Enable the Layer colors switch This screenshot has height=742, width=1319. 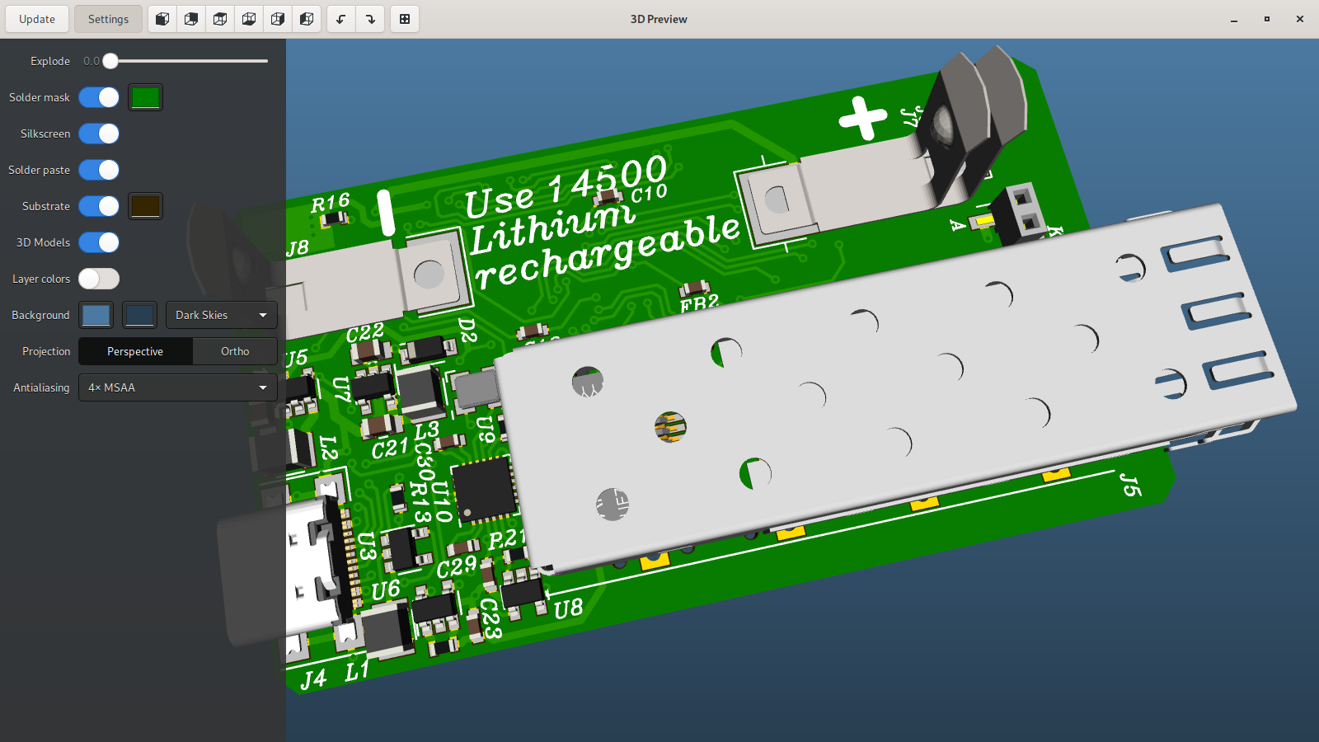point(99,279)
